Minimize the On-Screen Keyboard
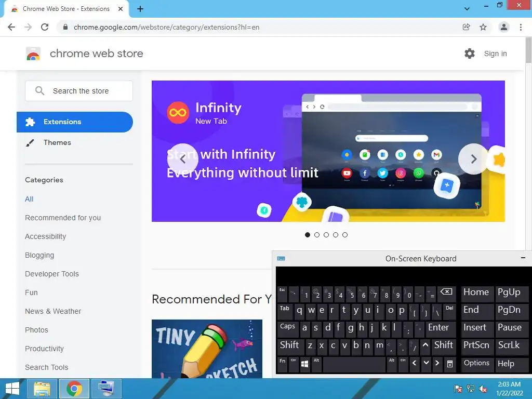 pyautogui.click(x=523, y=258)
